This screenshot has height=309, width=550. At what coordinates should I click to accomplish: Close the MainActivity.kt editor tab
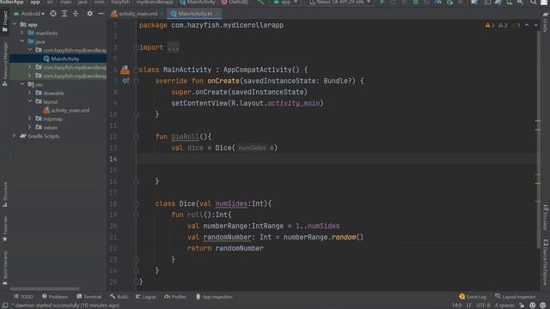pos(217,14)
